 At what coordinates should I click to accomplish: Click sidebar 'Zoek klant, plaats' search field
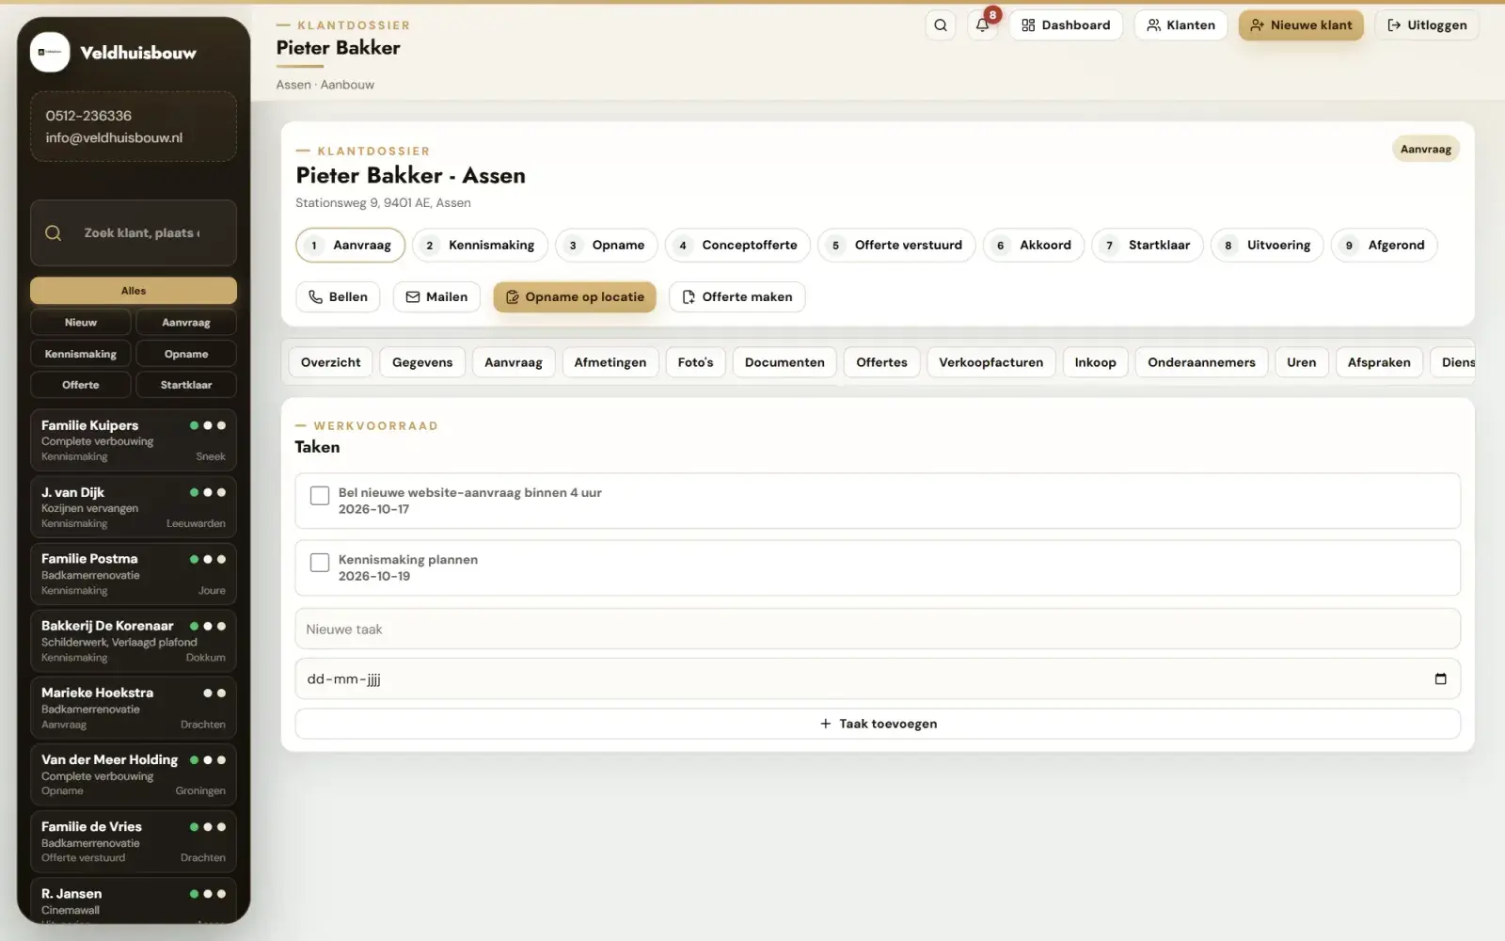[134, 233]
